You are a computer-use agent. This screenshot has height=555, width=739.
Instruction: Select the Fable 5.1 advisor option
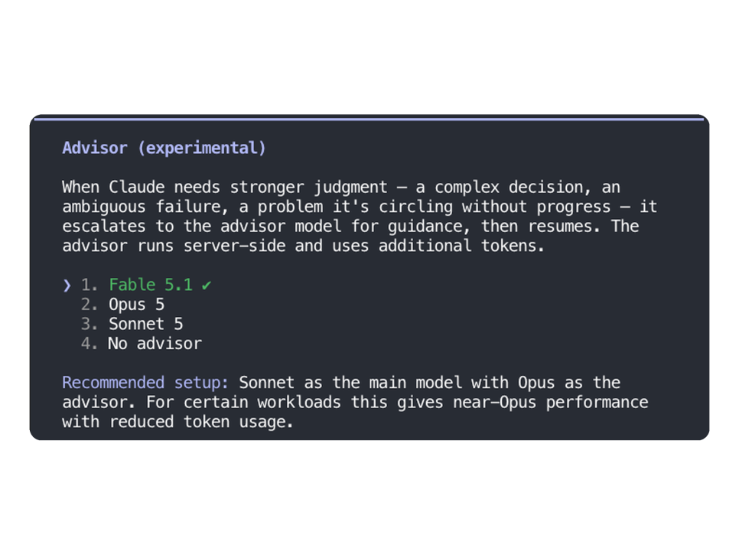pos(151,285)
